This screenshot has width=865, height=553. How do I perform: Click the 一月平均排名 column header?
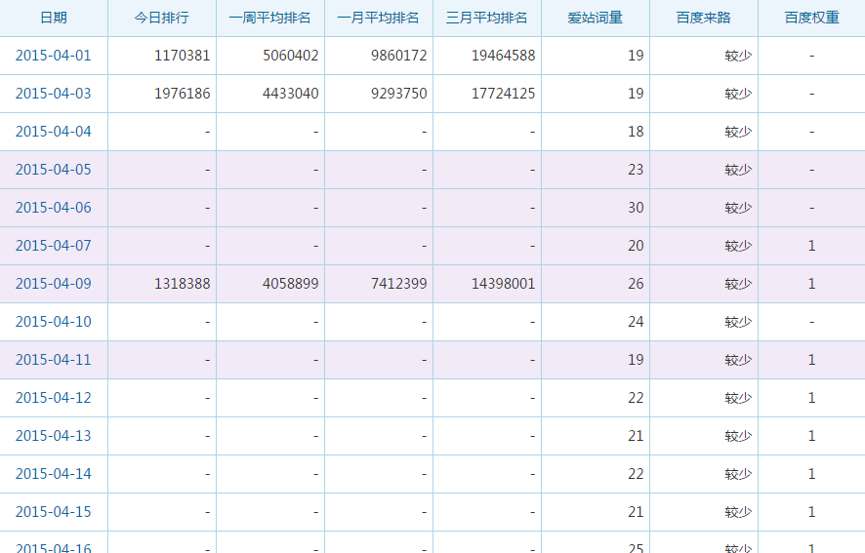[x=378, y=18]
